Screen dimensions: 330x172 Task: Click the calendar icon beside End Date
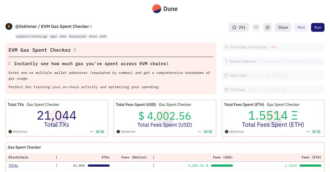(x=226, y=89)
